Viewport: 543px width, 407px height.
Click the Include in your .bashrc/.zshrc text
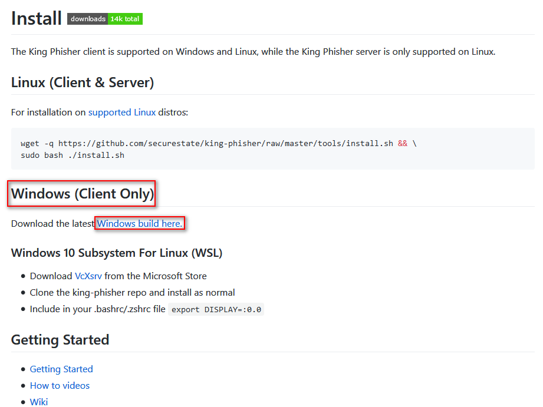(98, 309)
